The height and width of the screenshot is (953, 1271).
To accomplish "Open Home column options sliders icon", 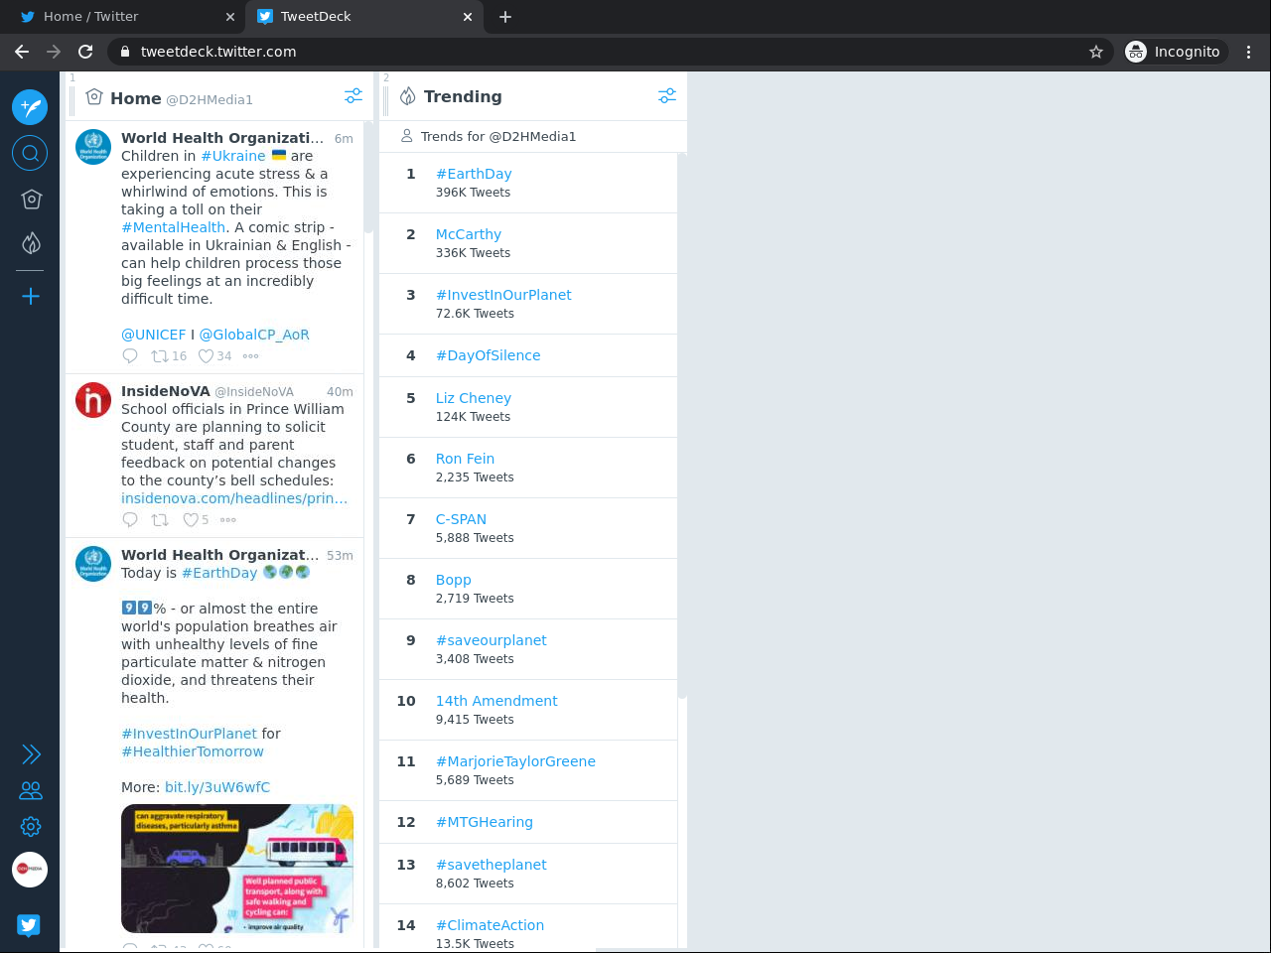I will point(353,96).
